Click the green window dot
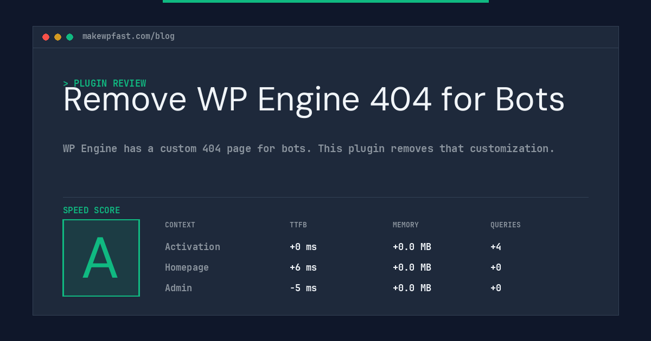The width and height of the screenshot is (651, 341). (69, 37)
